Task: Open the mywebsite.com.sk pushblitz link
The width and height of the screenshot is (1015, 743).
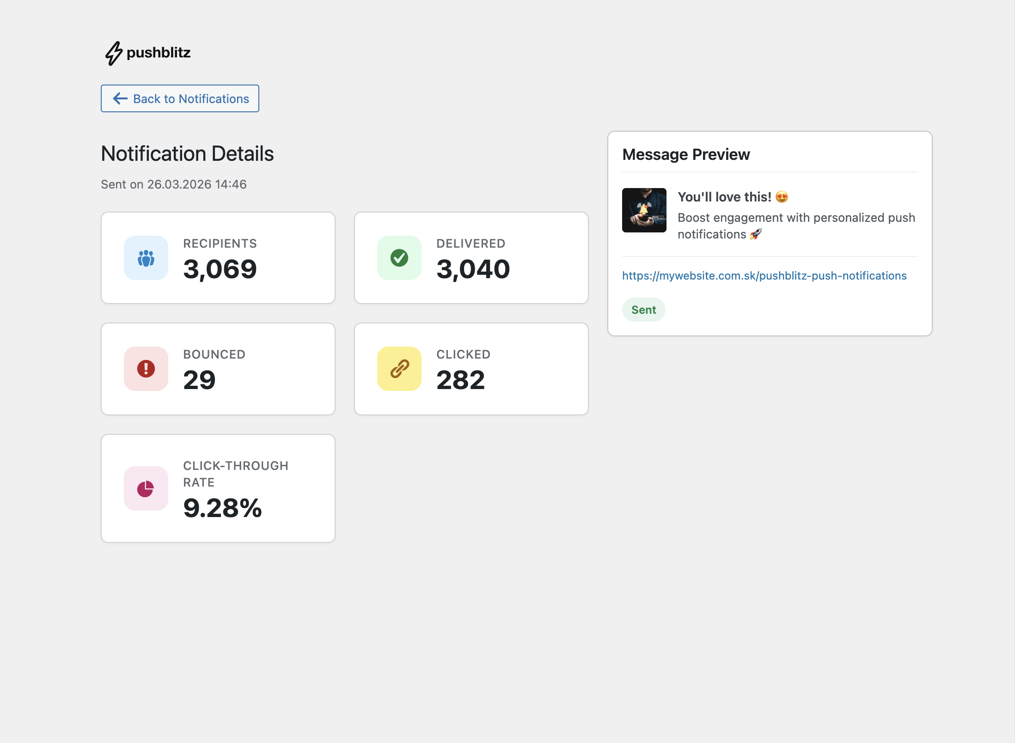Action: click(764, 276)
